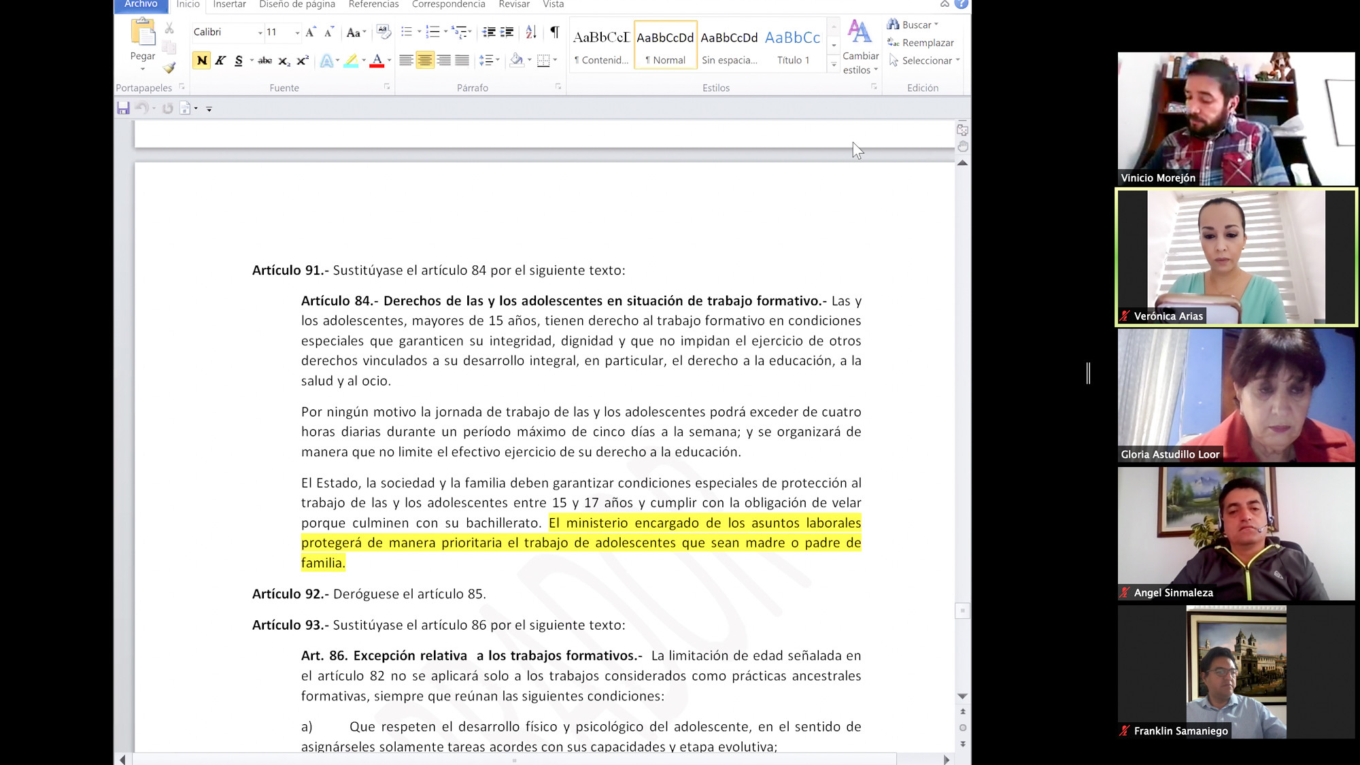Toggle center alignment
Viewport: 1360px width, 765px height.
coord(425,61)
